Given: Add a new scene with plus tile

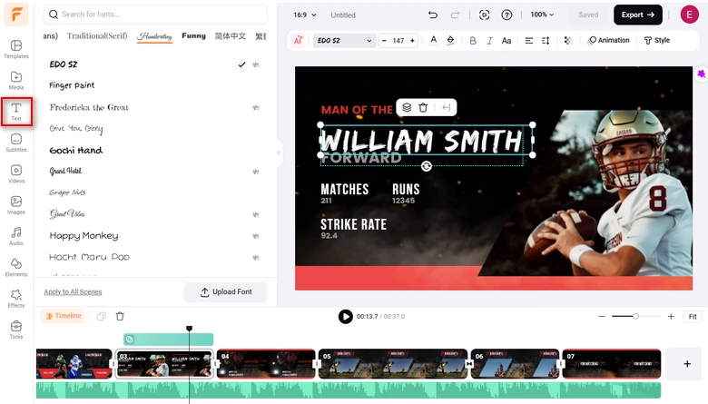Looking at the screenshot, I should click(687, 363).
